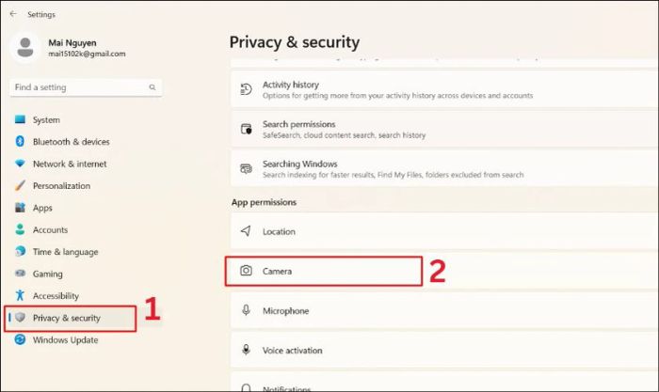
Task: Click the Location arrow icon
Action: pos(246,231)
